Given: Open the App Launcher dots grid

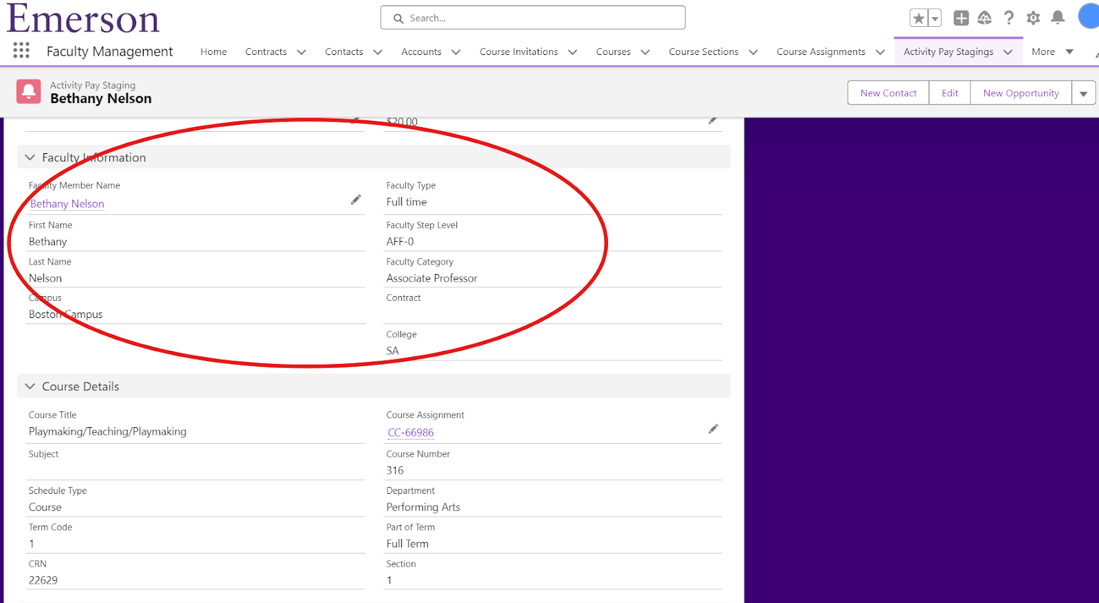Looking at the screenshot, I should tap(21, 50).
